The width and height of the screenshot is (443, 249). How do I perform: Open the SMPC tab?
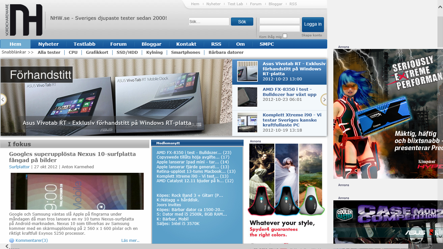(x=266, y=44)
